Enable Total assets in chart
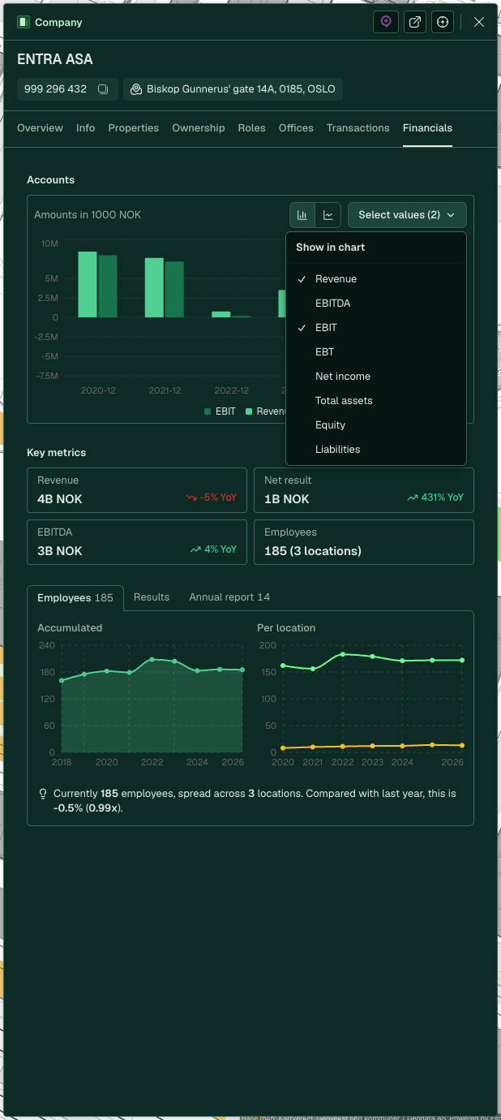 point(376,401)
